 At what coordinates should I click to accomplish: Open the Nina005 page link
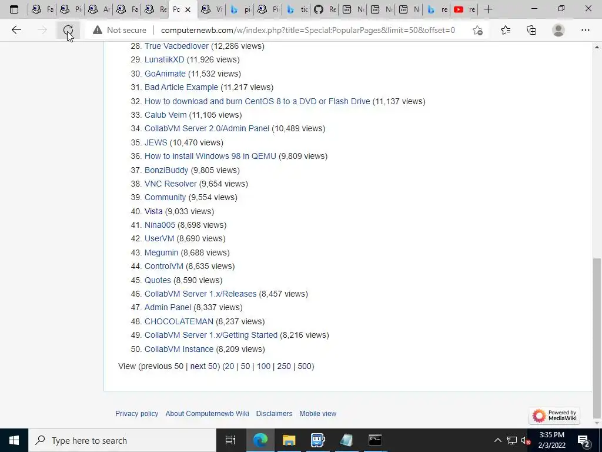(160, 225)
